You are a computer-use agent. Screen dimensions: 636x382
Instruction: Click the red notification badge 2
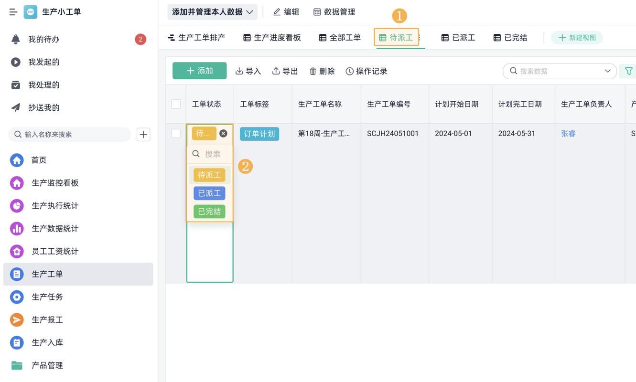coord(140,39)
